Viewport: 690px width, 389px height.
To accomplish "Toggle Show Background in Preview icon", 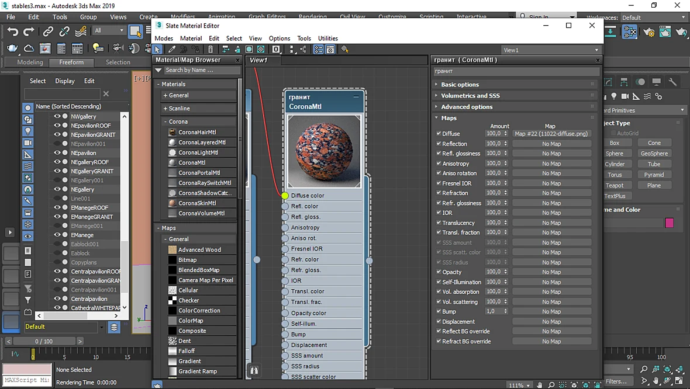I will tap(261, 49).
